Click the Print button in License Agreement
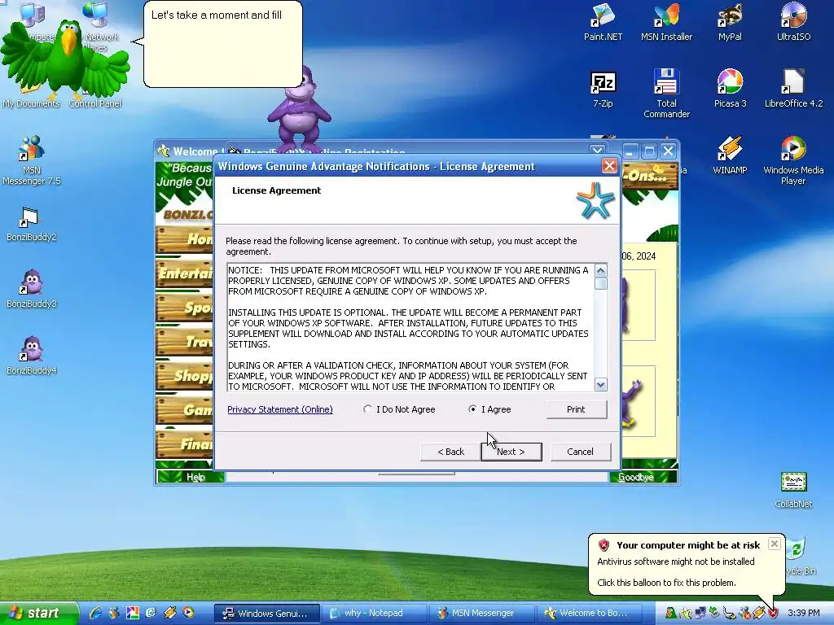 (576, 409)
